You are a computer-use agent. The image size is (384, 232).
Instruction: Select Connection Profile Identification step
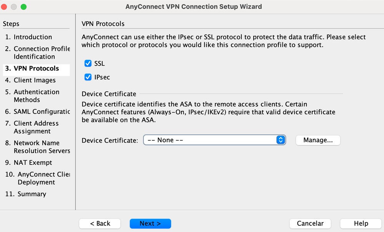37,53
